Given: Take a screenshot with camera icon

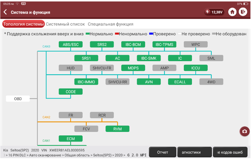Looking at the screenshot, I should tap(244, 131).
